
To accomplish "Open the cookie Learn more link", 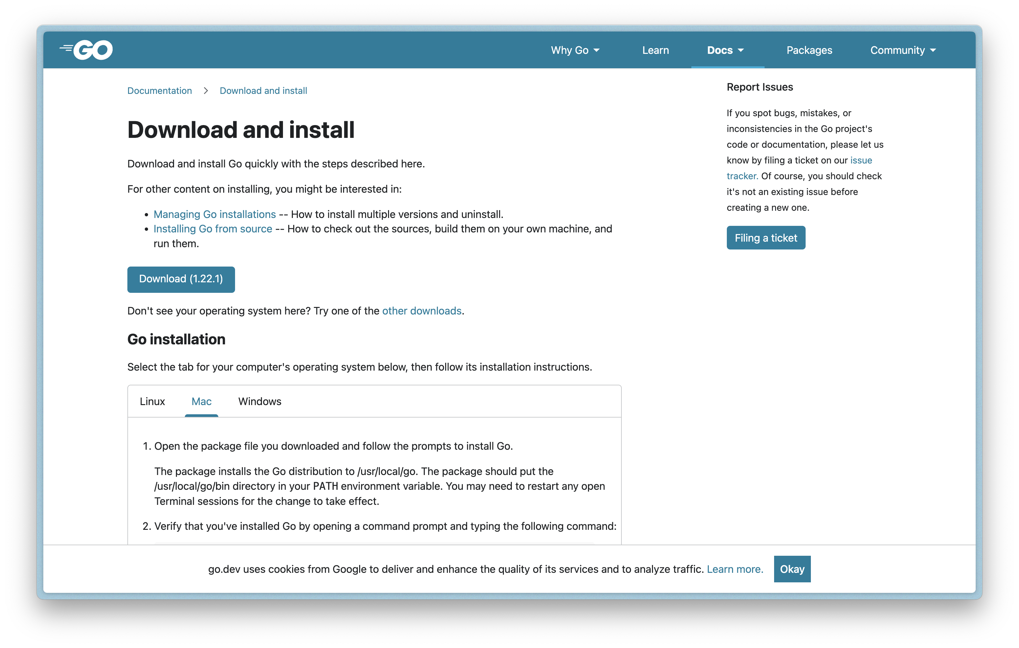I will [x=735, y=569].
